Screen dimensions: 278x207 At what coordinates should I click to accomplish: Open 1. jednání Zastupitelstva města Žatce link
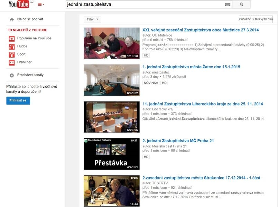coord(191,67)
